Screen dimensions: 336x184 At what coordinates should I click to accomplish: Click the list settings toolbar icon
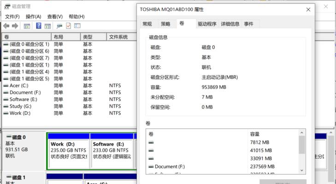click(x=77, y=26)
